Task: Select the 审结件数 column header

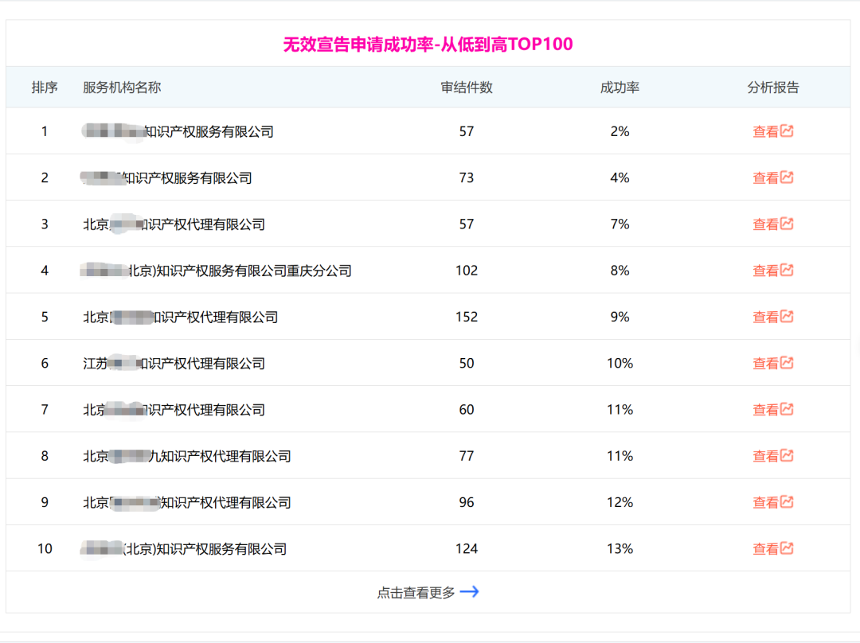Action: (466, 88)
